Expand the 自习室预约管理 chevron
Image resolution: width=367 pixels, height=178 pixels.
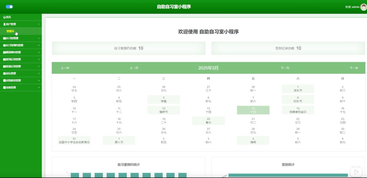(39, 45)
